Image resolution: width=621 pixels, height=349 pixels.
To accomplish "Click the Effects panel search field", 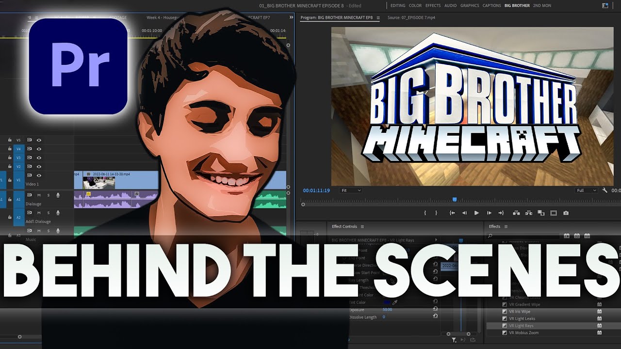I will tap(523, 236).
